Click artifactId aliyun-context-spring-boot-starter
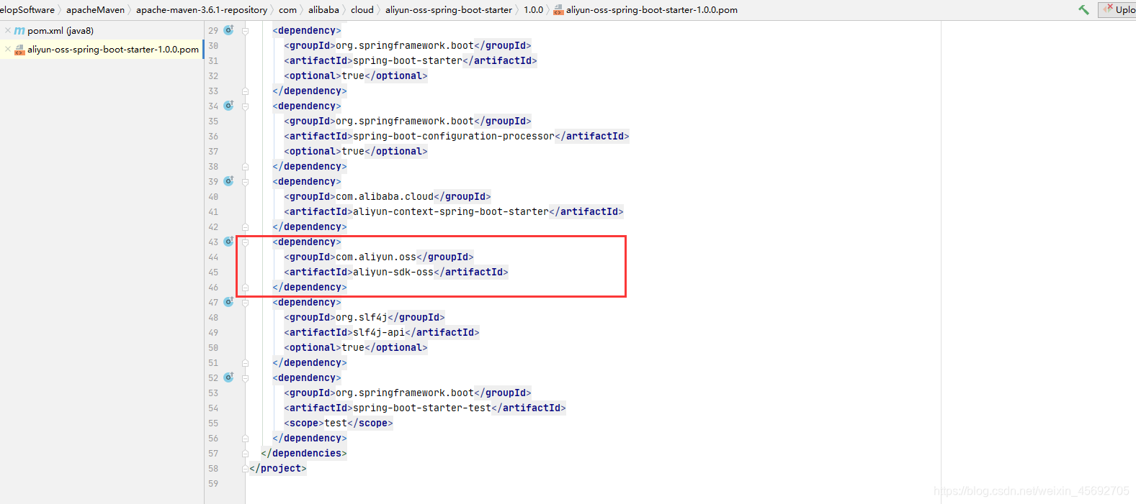The image size is (1136, 504). pyautogui.click(x=451, y=211)
